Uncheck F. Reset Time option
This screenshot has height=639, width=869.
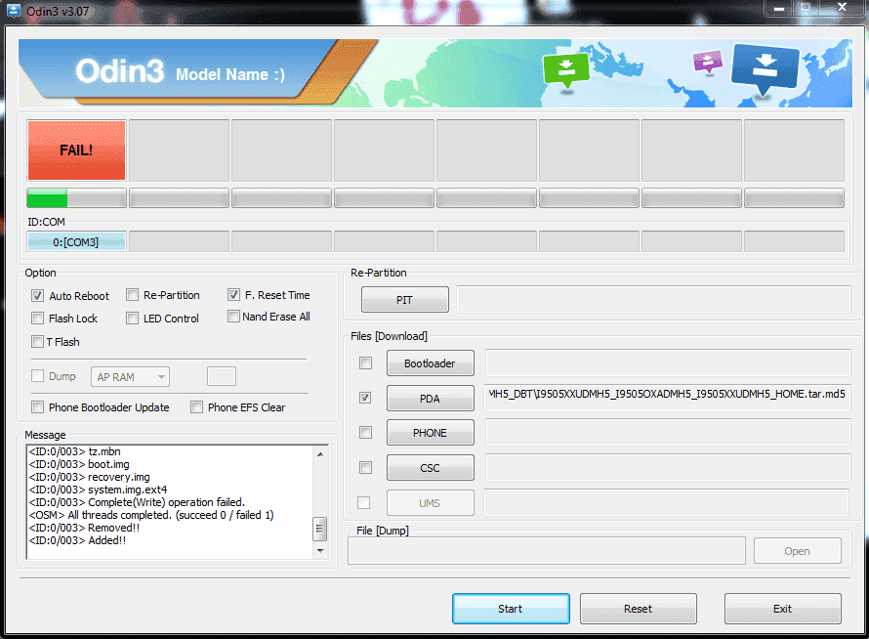point(234,294)
